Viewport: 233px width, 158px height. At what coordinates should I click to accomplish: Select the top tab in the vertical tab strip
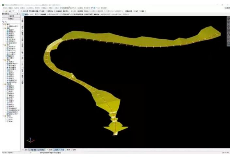tap(23, 21)
